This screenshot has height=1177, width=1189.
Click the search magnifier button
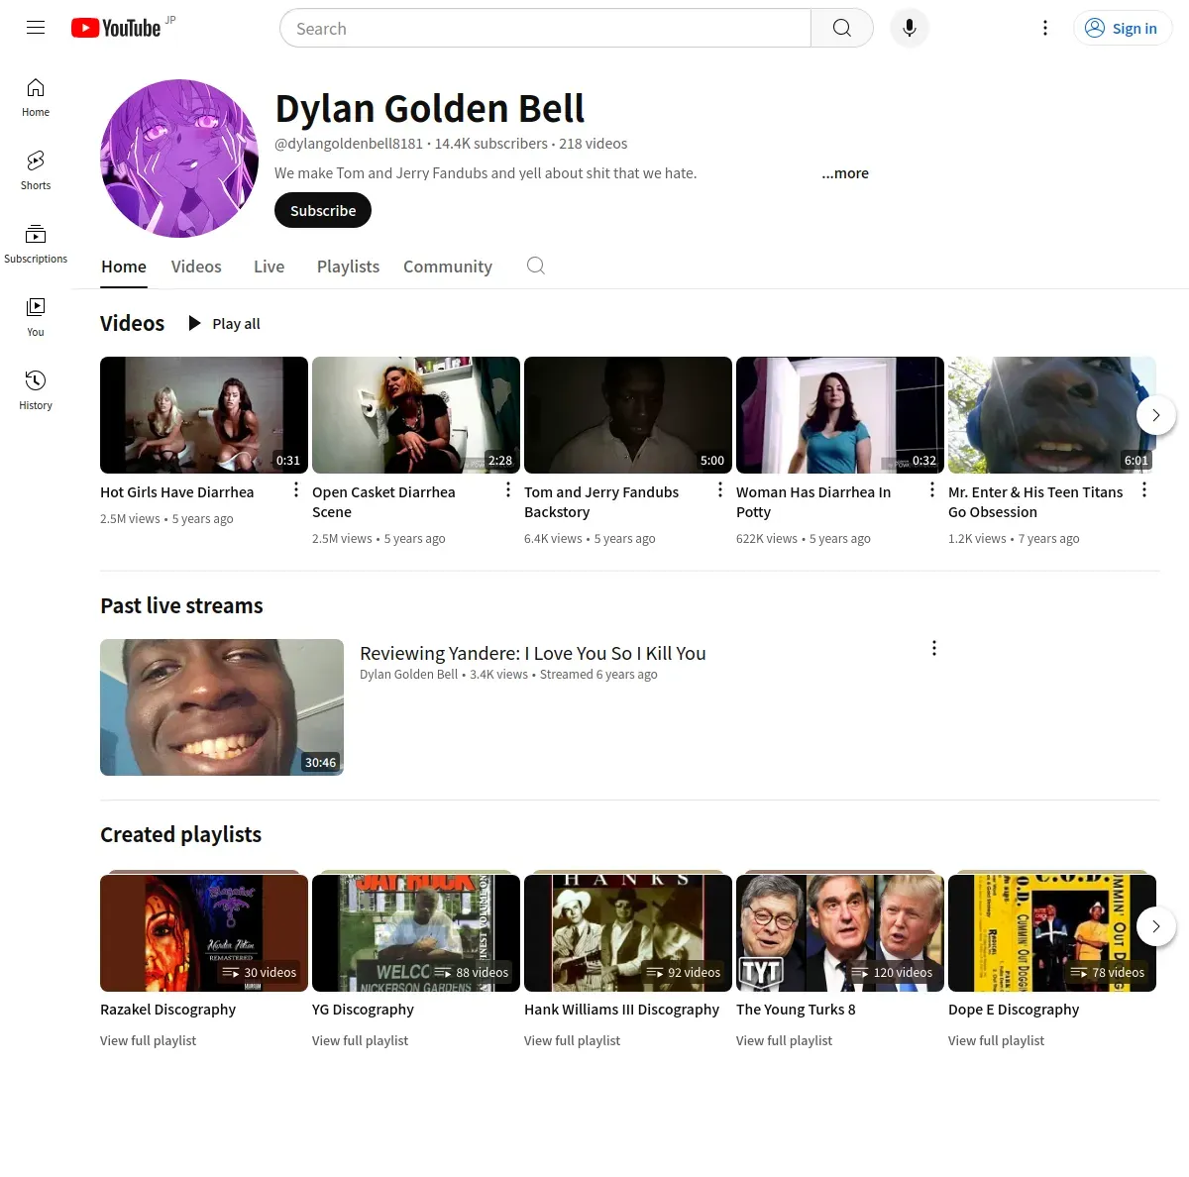842,28
